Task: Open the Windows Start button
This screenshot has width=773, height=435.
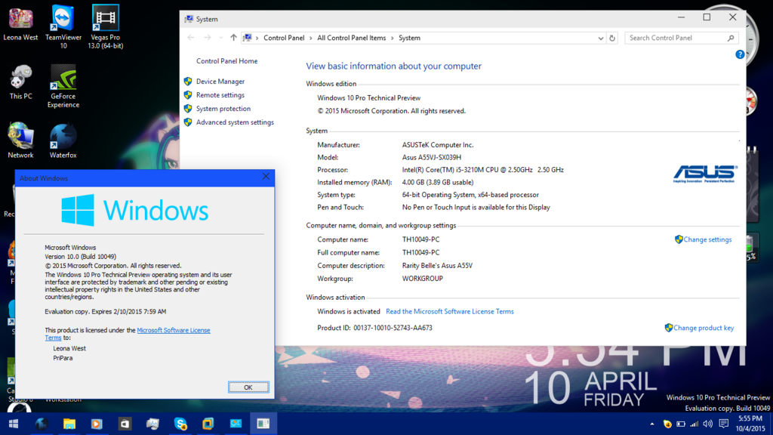Action: coord(14,424)
